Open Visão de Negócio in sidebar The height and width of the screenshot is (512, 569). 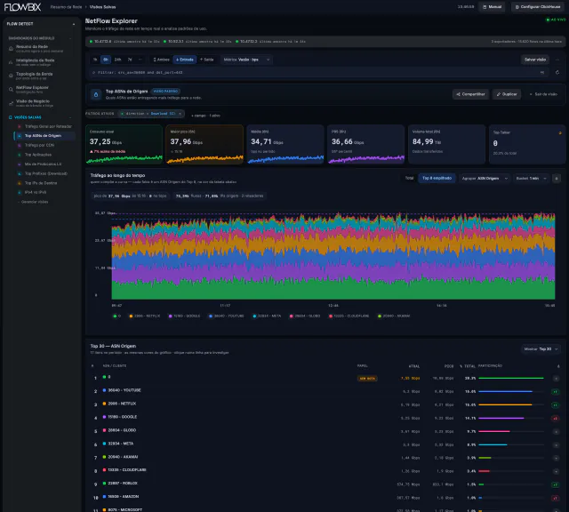(40, 103)
